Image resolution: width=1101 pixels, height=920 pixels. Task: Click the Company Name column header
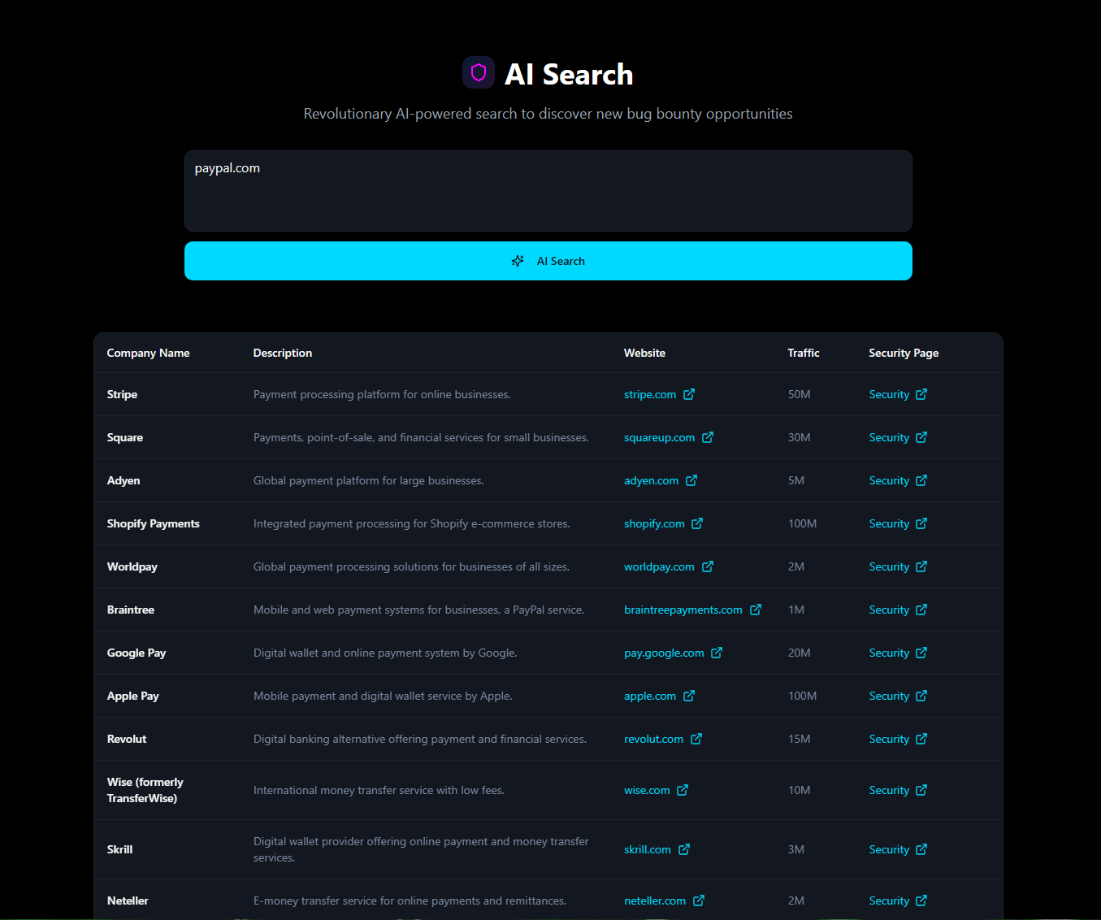(148, 353)
